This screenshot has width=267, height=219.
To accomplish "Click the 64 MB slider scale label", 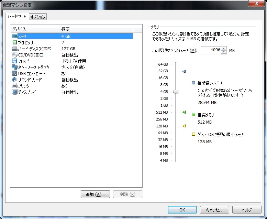I will point(163,133).
